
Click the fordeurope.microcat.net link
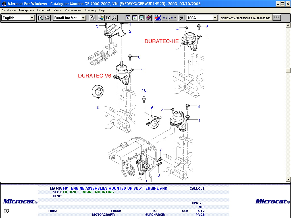pyautogui.click(x=246, y=18)
